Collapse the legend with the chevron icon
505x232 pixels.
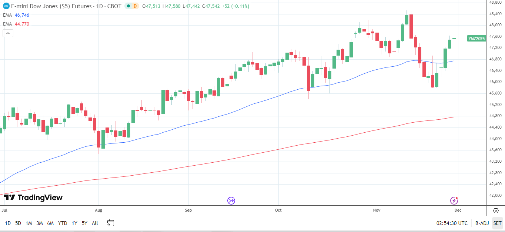[x=7, y=33]
